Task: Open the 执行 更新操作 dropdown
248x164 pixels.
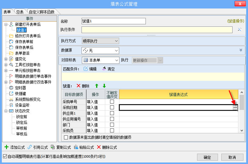Action: point(160,60)
